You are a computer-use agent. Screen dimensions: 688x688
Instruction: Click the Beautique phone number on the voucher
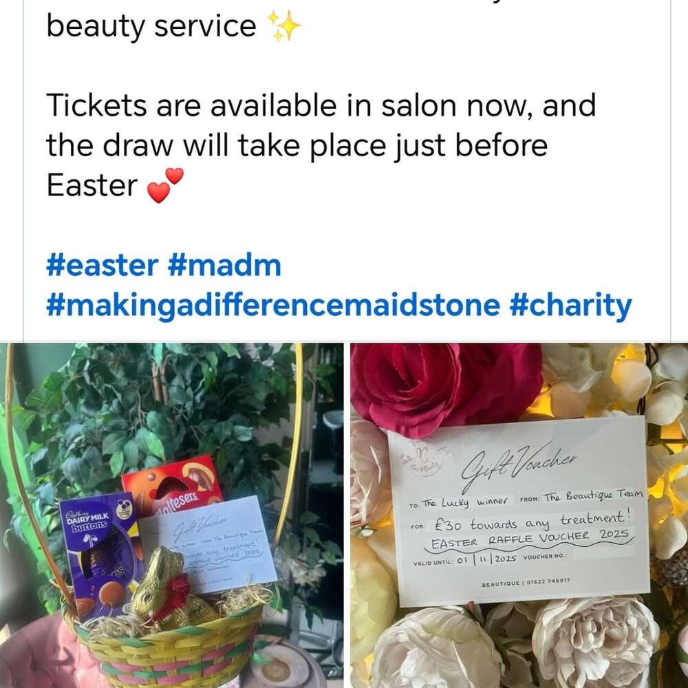548,581
